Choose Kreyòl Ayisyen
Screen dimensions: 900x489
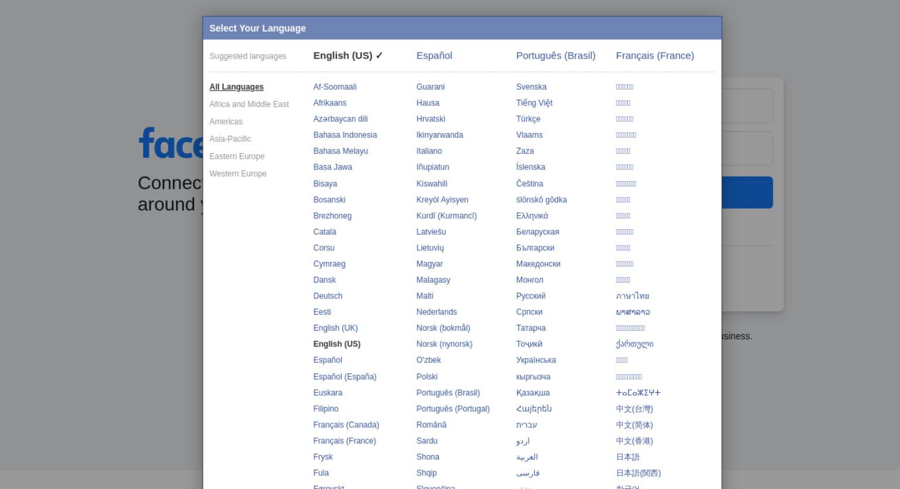click(x=442, y=200)
